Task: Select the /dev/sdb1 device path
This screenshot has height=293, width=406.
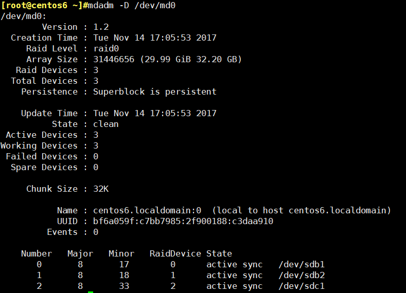Action: (x=302, y=264)
